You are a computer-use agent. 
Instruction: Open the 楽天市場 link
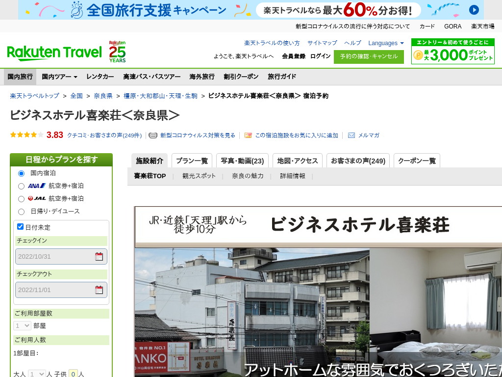point(483,27)
